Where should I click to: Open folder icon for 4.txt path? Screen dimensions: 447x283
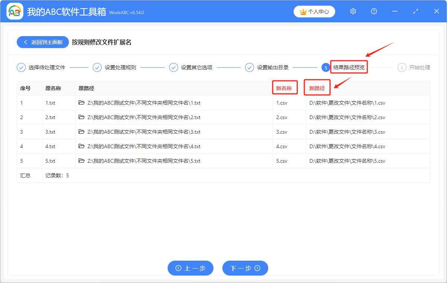[x=82, y=146]
